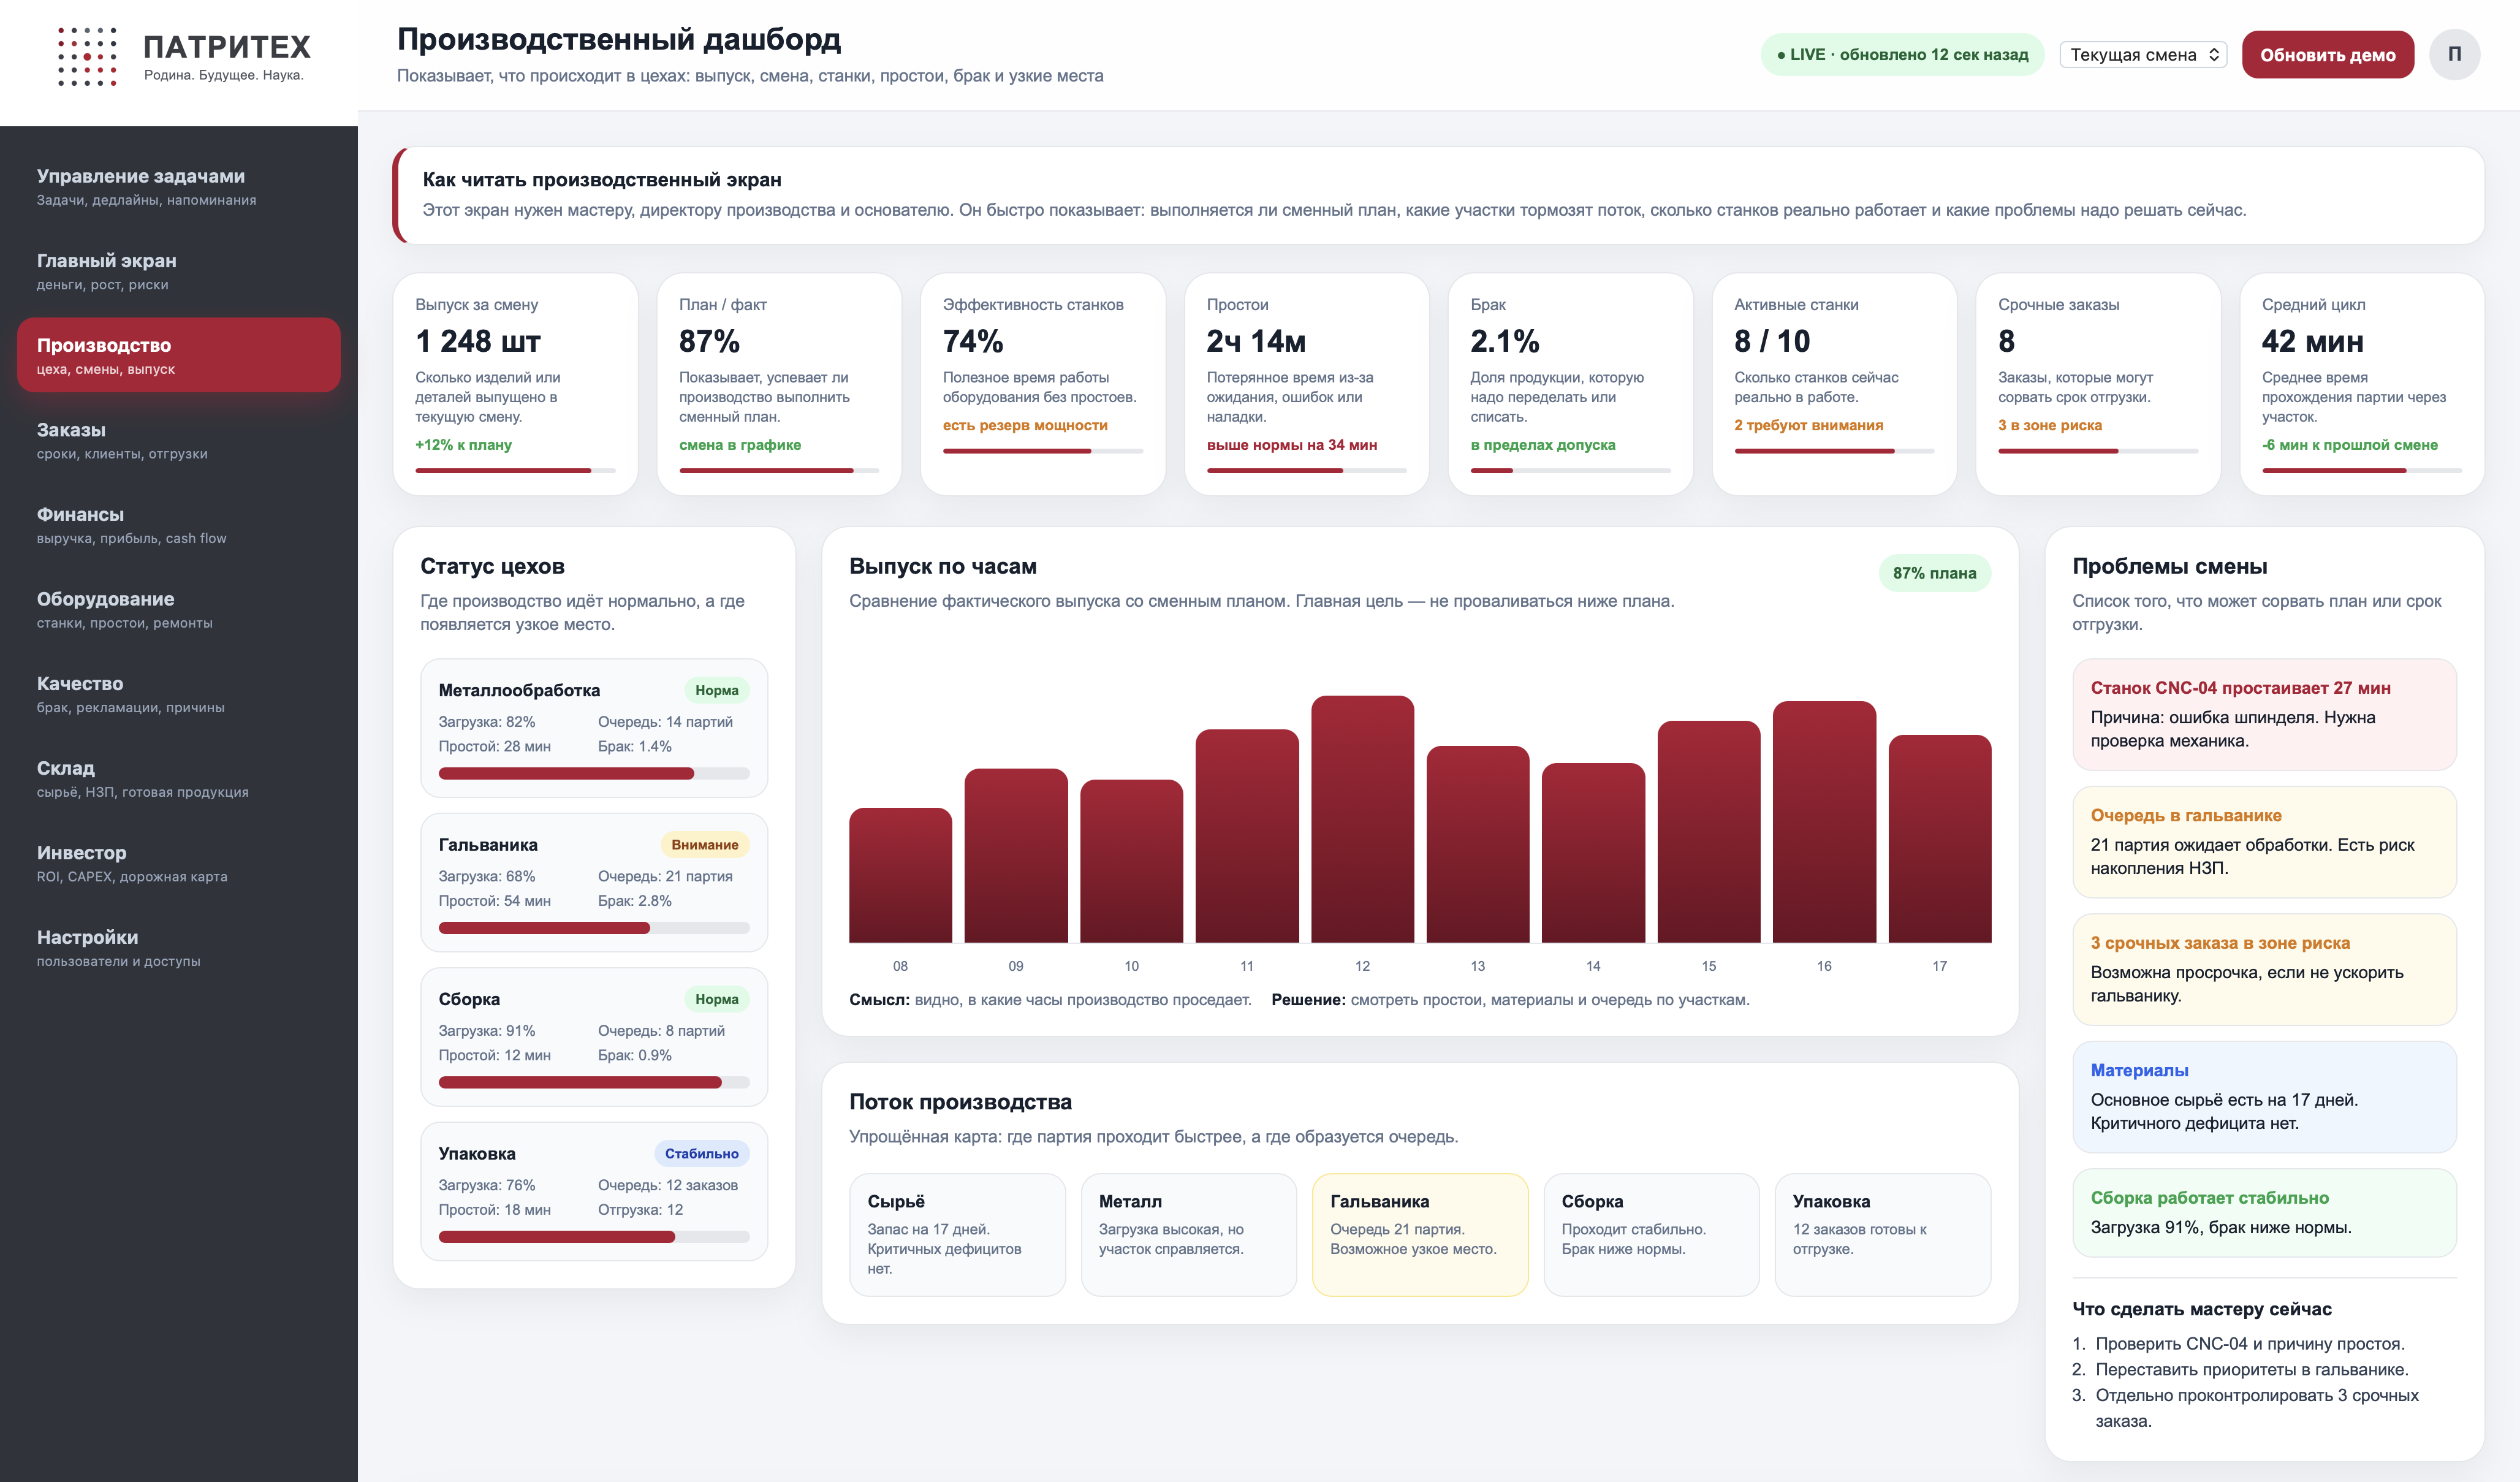
Task: Click the Обновить демо button
Action: [2327, 55]
